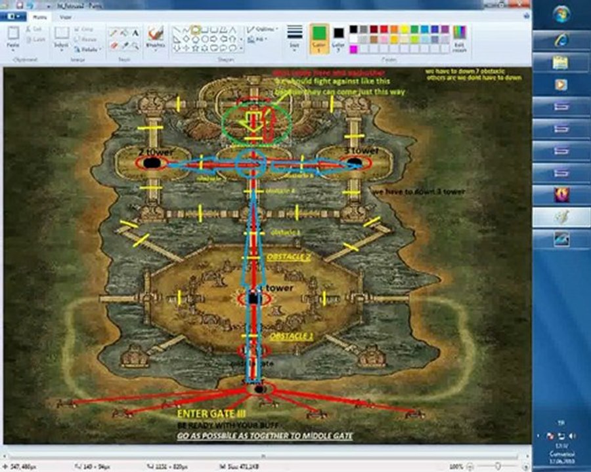Select the Fill with color bucket tool
Image resolution: width=591 pixels, height=472 pixels.
124,33
